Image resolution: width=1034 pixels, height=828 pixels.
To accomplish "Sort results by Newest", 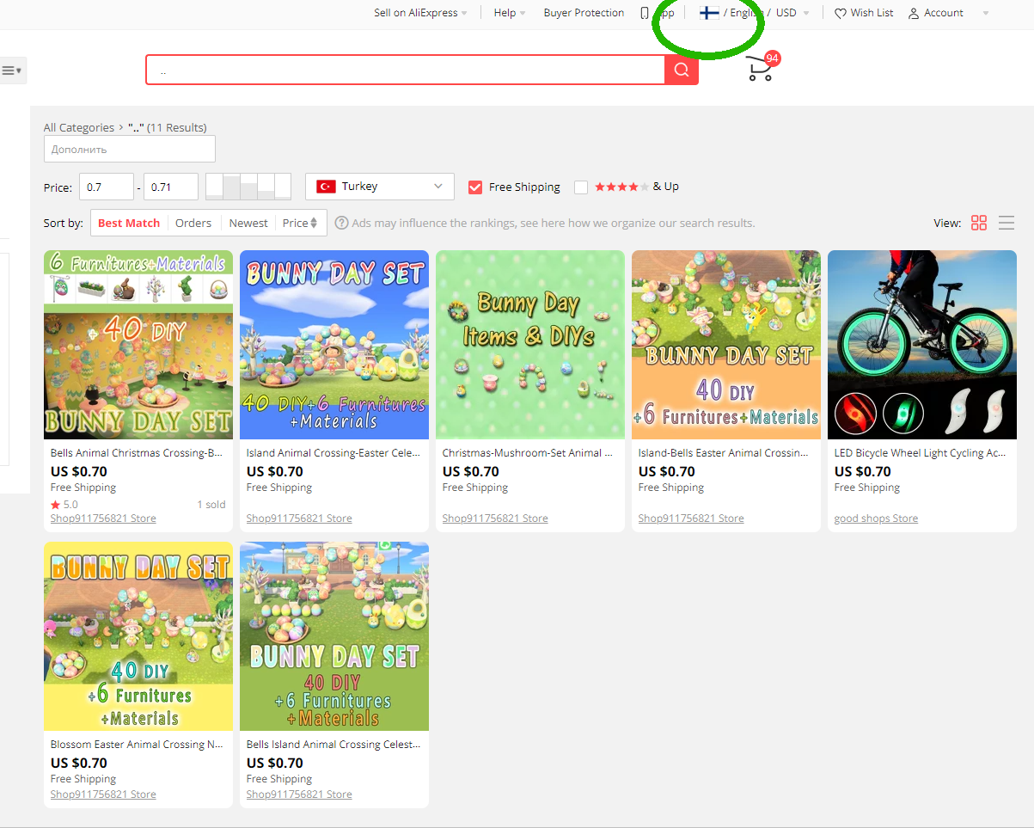I will point(248,223).
